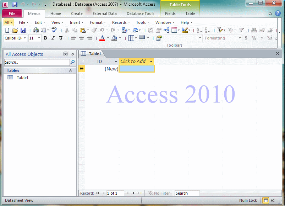
Task: Open All Access Objects pane menu arrow
Action: [x=65, y=54]
